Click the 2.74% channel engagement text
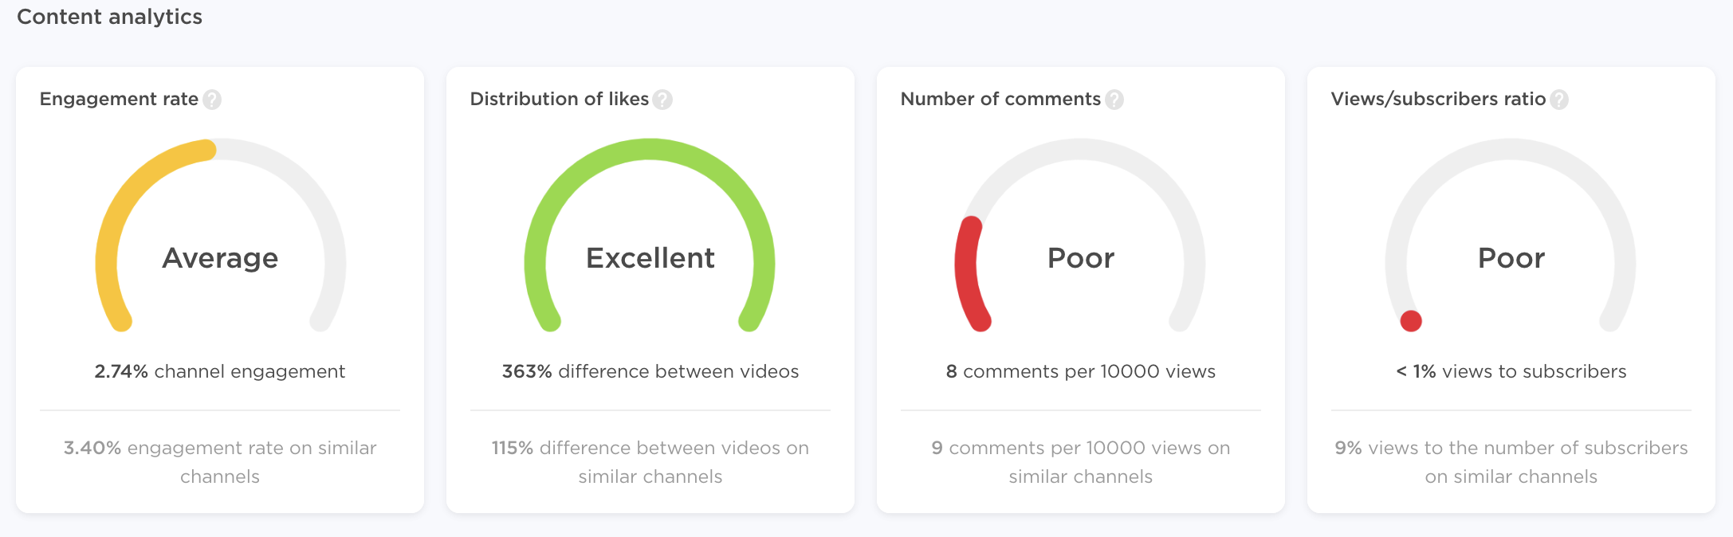Image resolution: width=1733 pixels, height=537 pixels. [x=220, y=371]
